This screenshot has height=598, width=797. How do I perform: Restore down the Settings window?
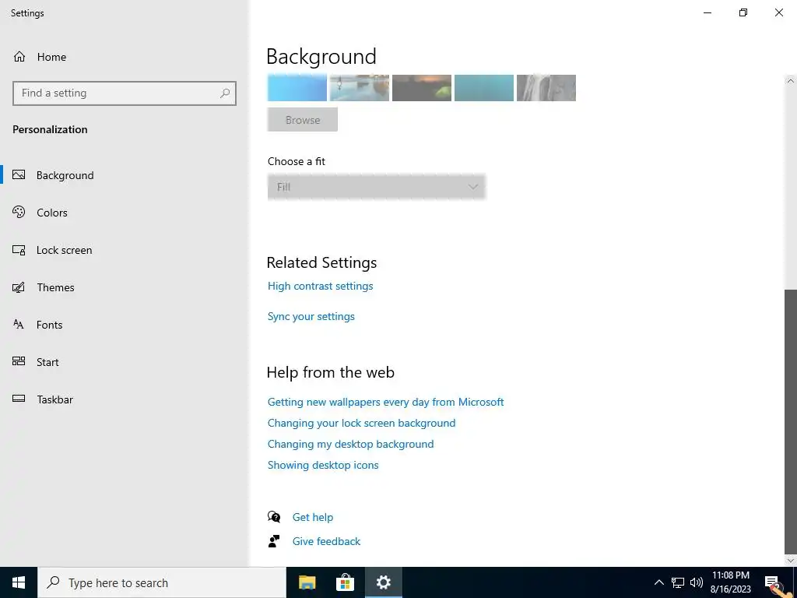[743, 12]
